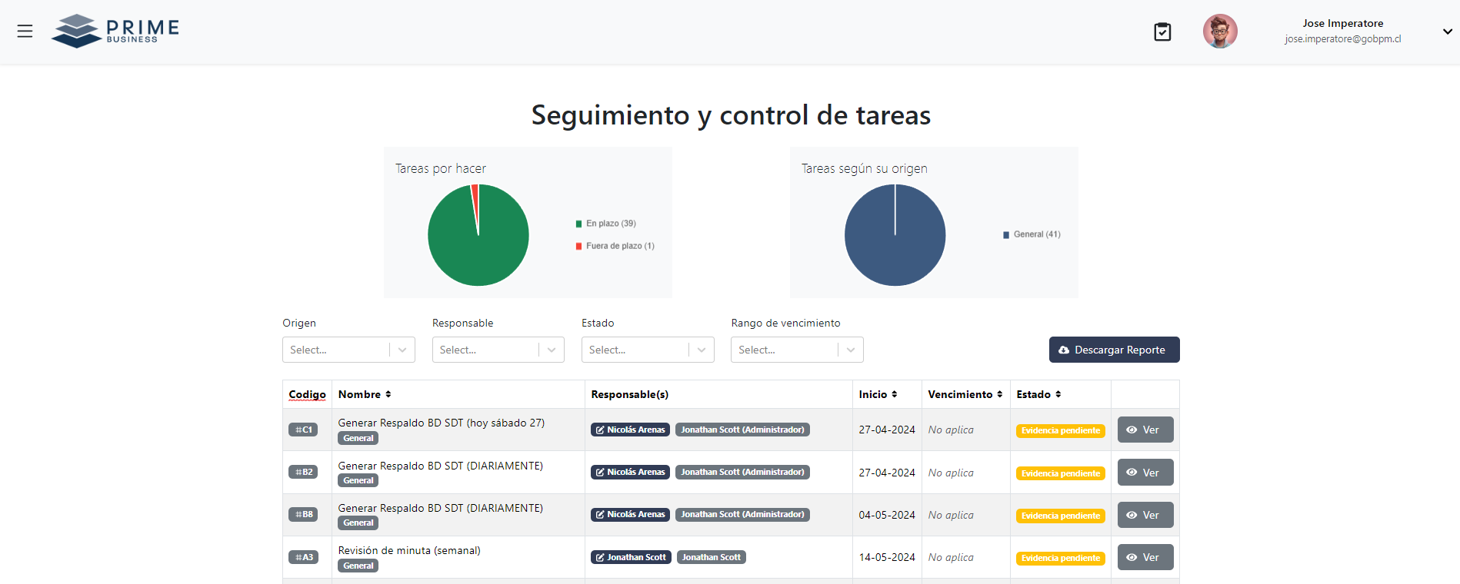Image resolution: width=1460 pixels, height=584 pixels.
Task: Open the hamburger navigation menu
Action: [25, 32]
